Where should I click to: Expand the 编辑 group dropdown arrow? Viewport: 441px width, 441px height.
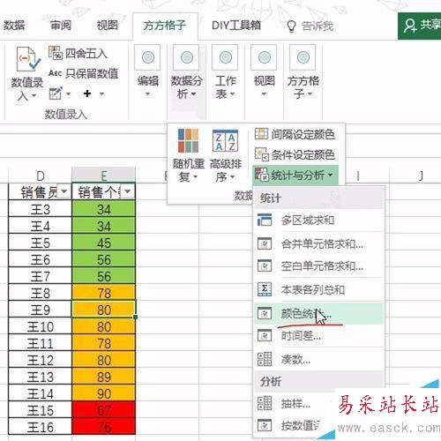pyautogui.click(x=147, y=94)
